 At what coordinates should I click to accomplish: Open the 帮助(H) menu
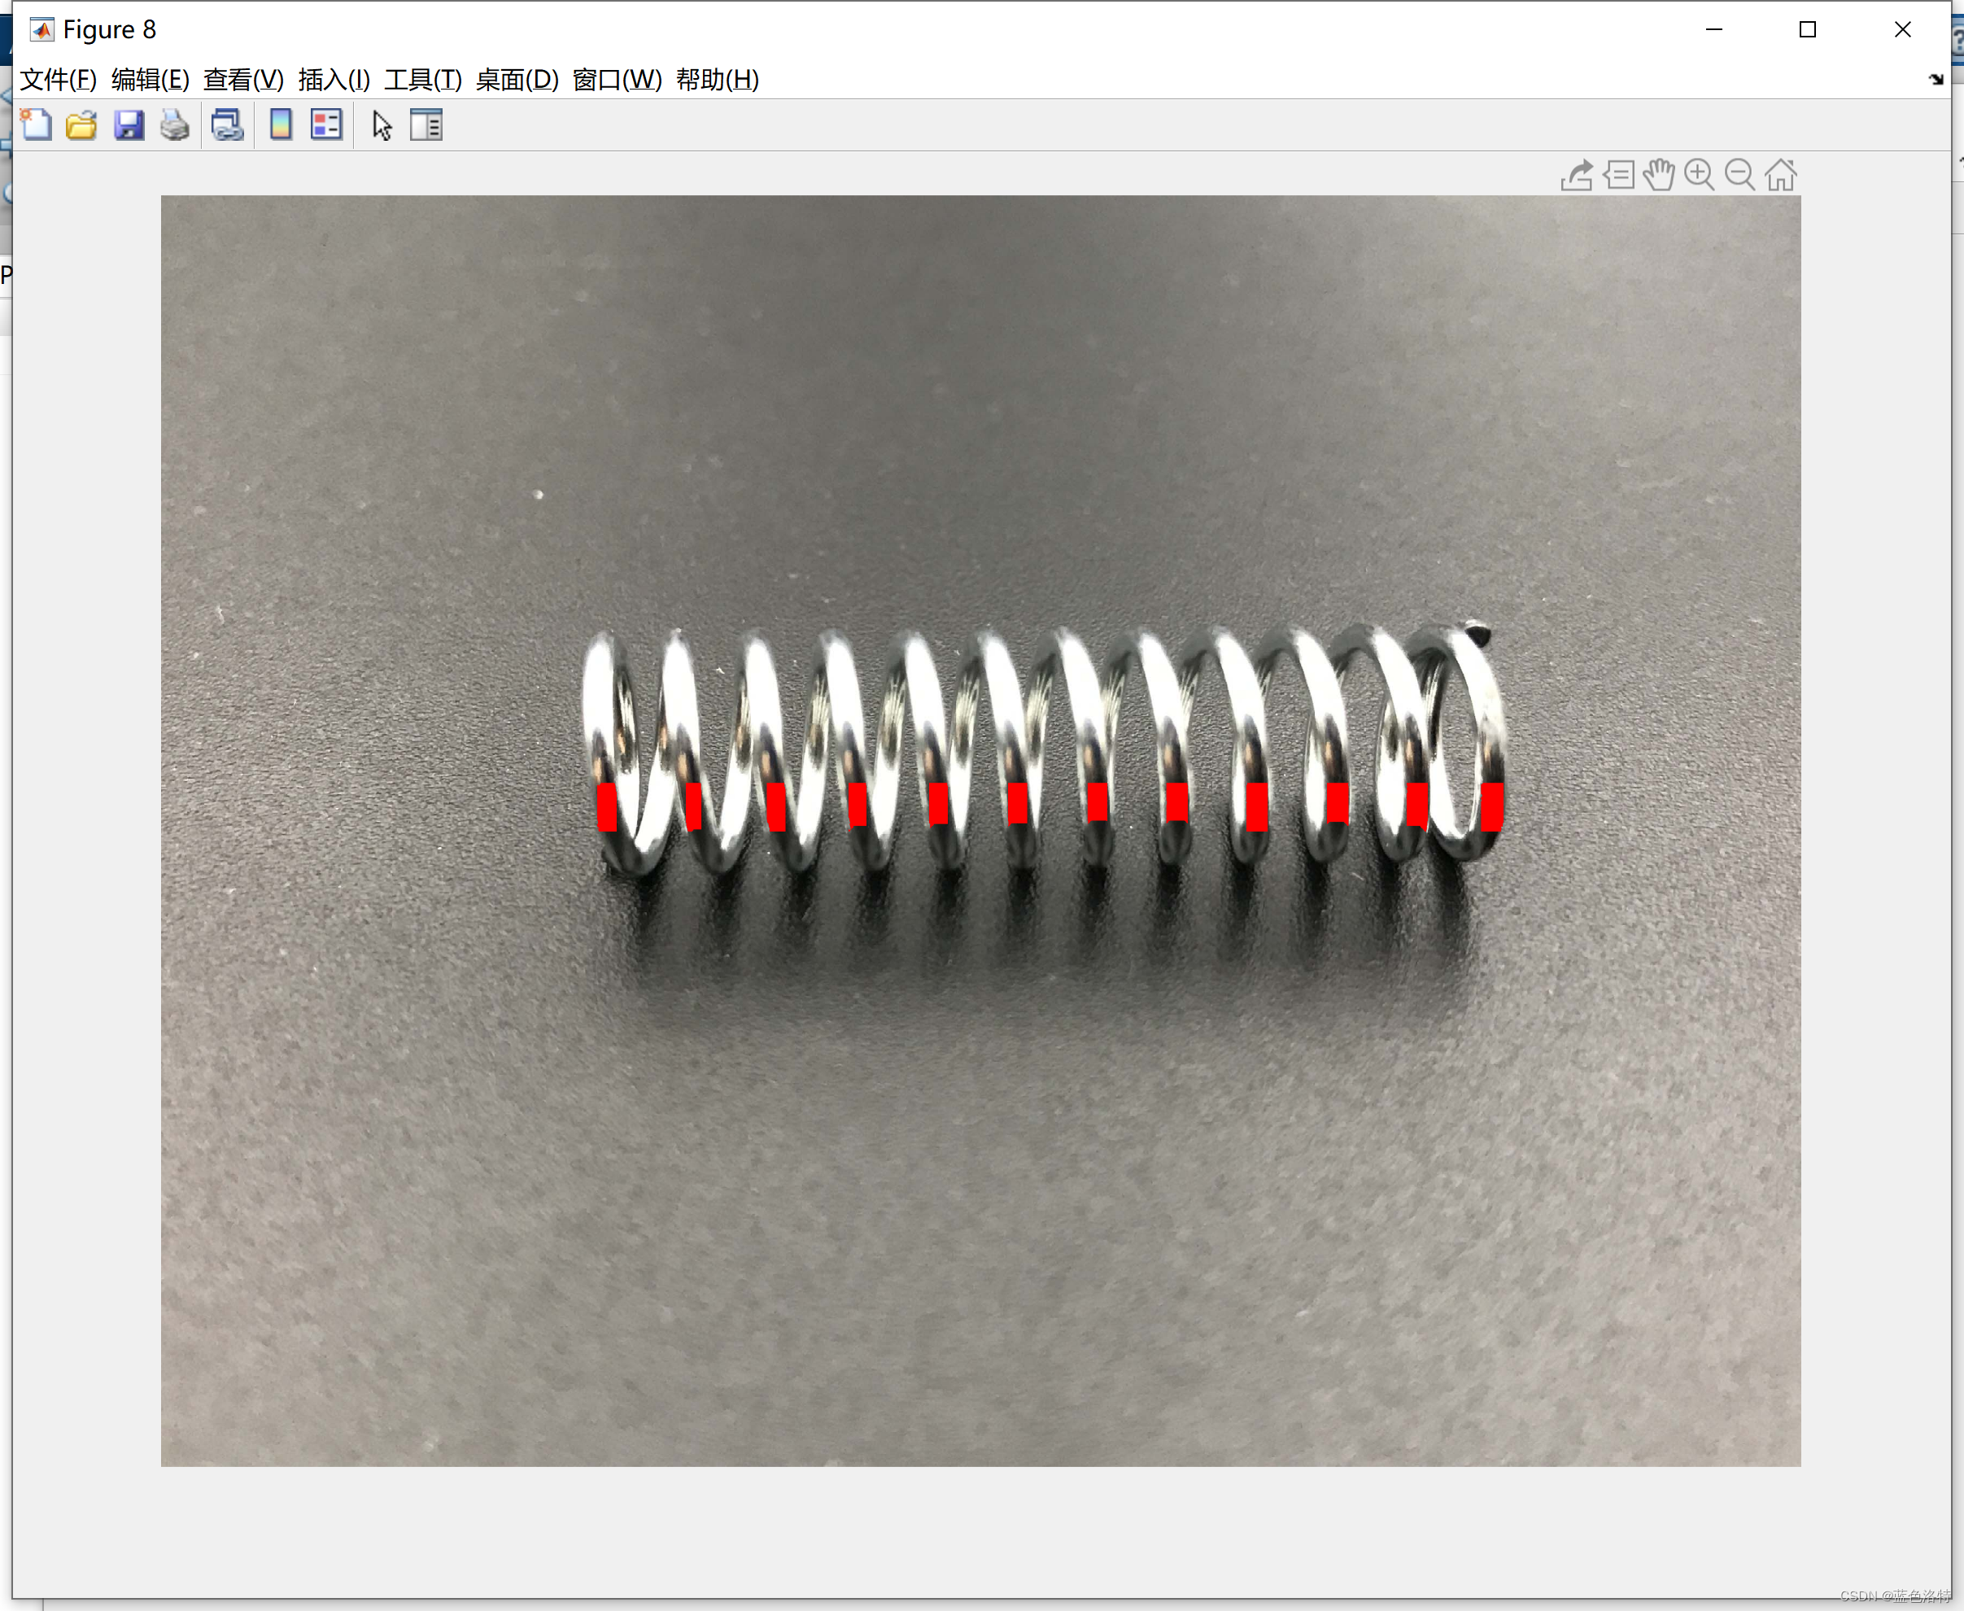point(717,80)
